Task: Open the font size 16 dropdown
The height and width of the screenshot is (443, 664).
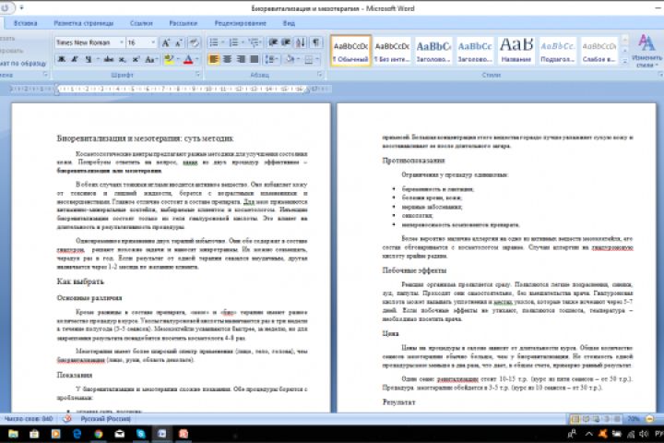Action: [x=153, y=42]
